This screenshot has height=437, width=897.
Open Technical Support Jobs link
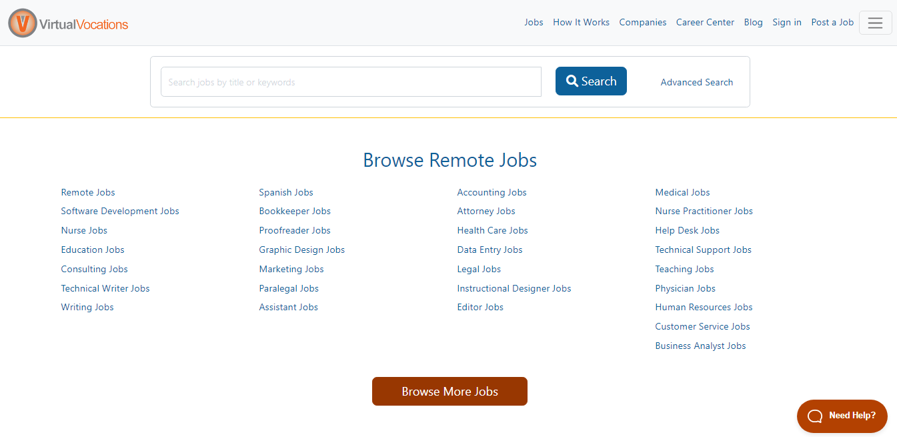point(703,250)
